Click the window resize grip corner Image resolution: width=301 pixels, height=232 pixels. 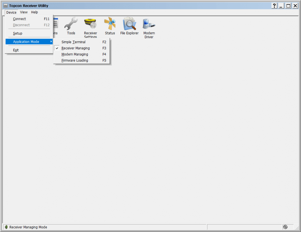click(297, 228)
